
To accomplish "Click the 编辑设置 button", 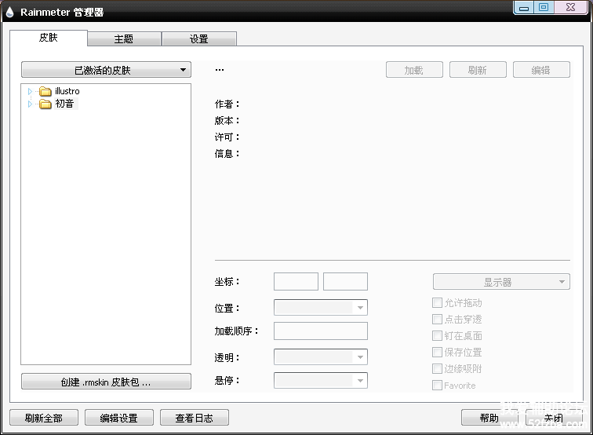I will (x=119, y=418).
